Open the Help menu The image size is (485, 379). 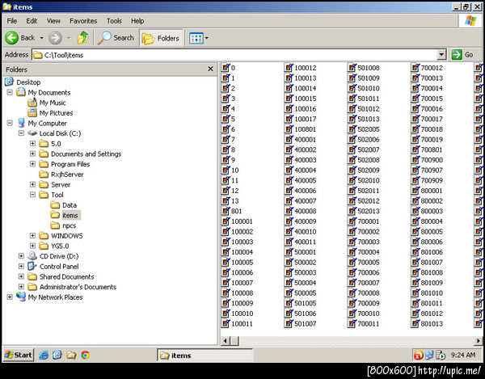point(137,21)
